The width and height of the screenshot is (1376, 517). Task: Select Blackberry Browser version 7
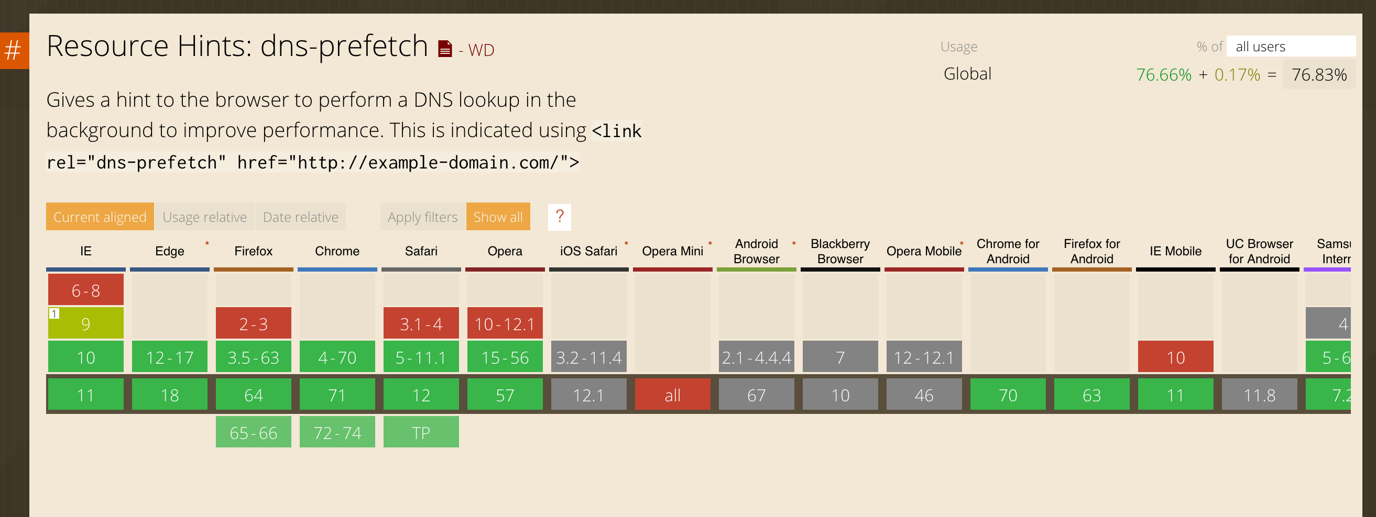tap(841, 356)
